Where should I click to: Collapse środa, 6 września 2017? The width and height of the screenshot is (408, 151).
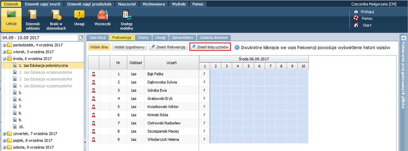4,59
